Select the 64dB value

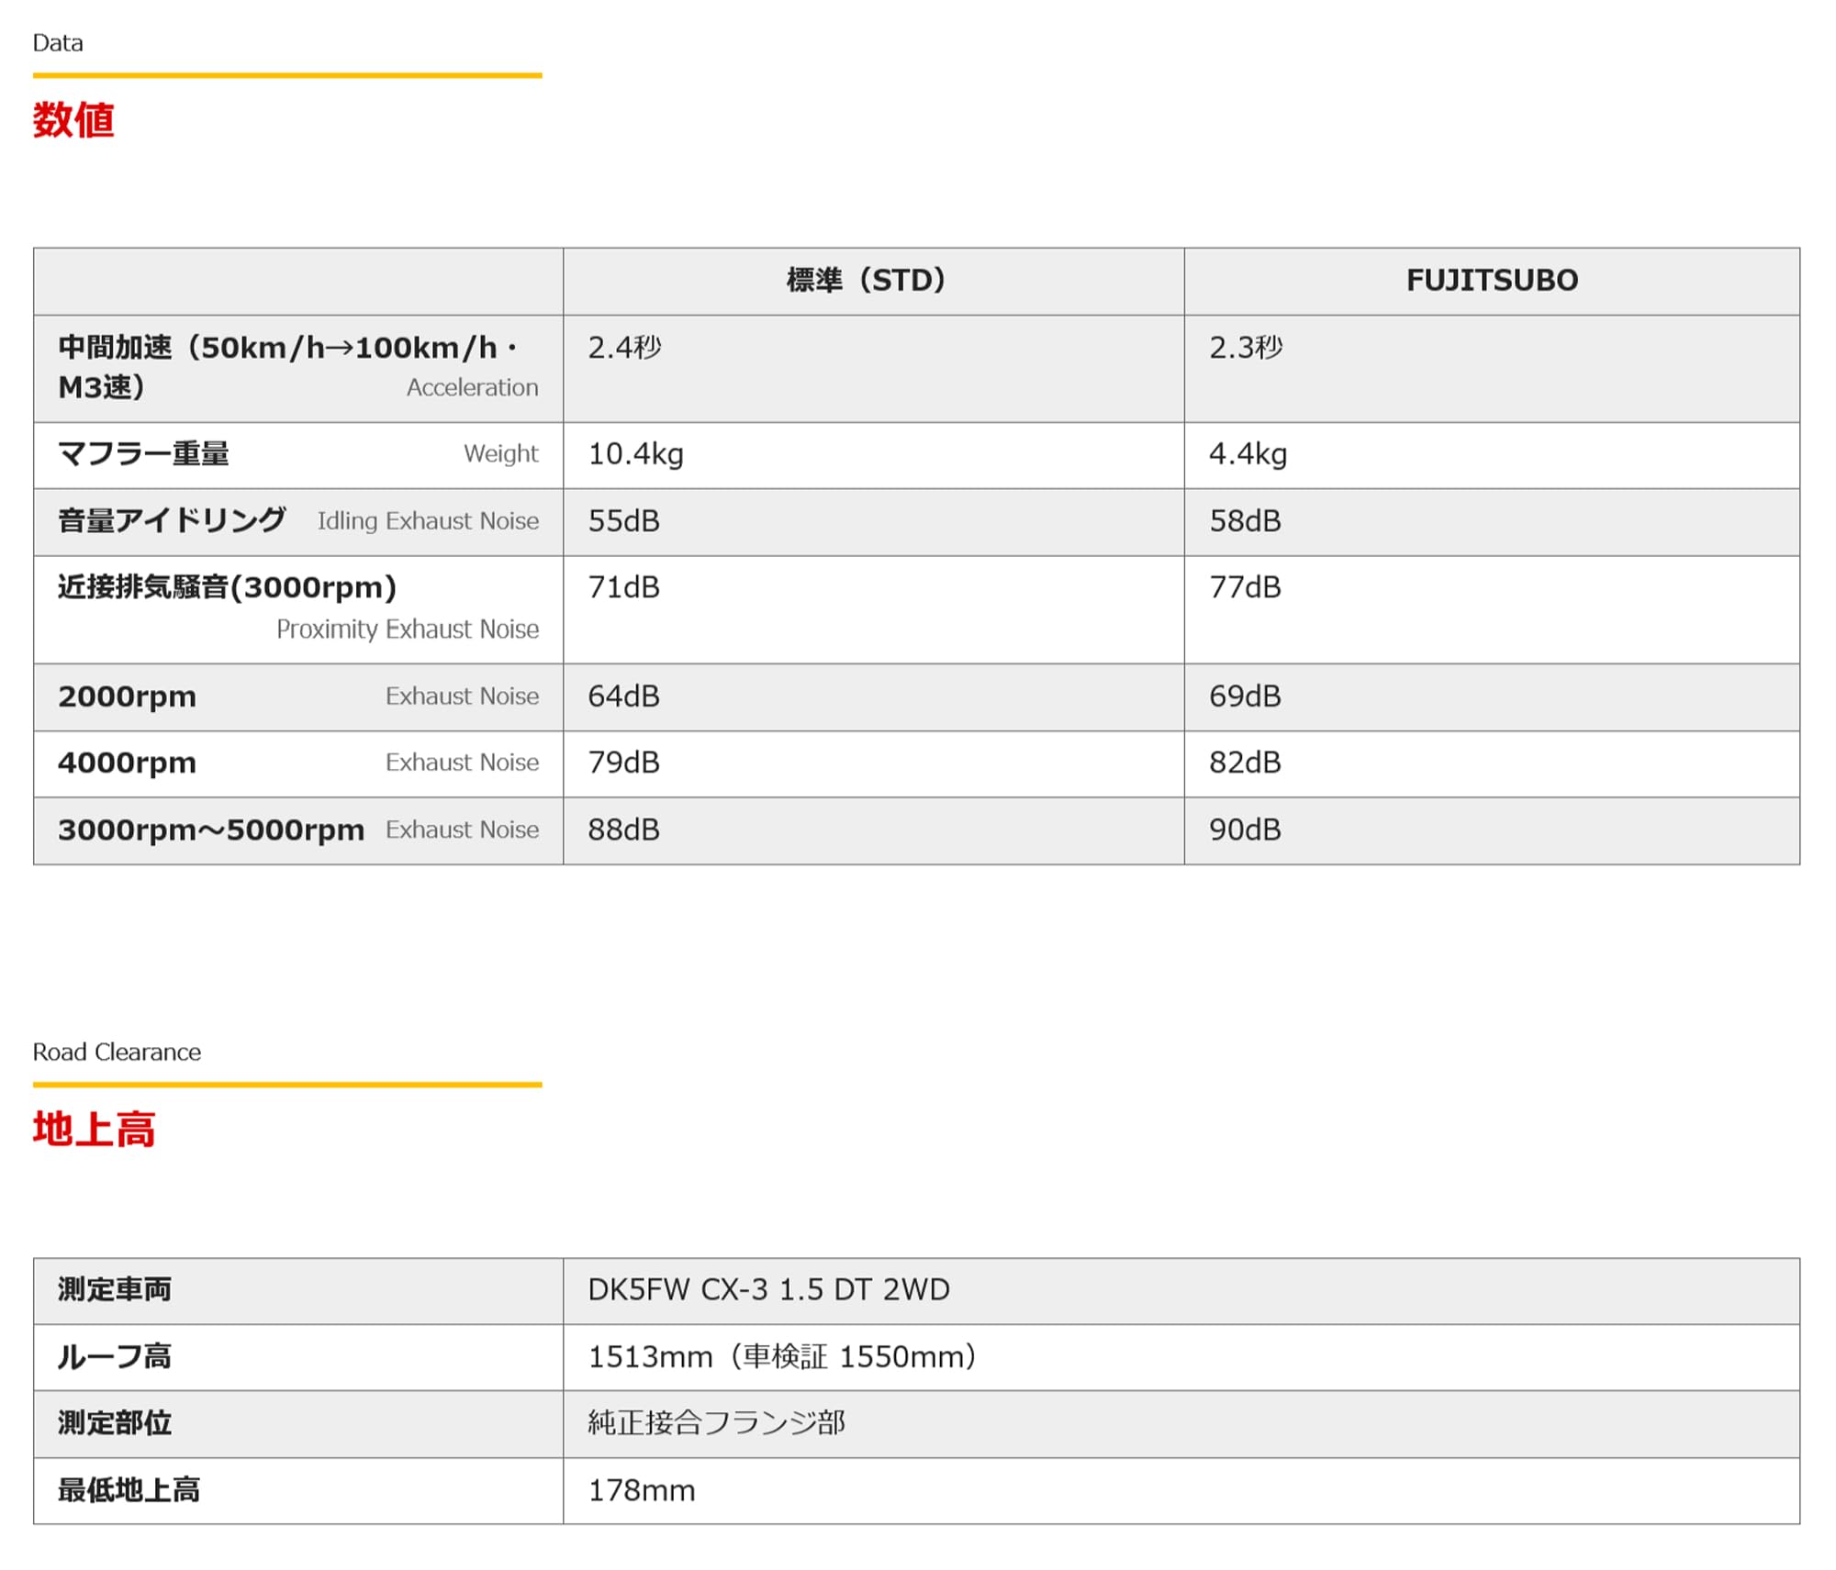623,696
